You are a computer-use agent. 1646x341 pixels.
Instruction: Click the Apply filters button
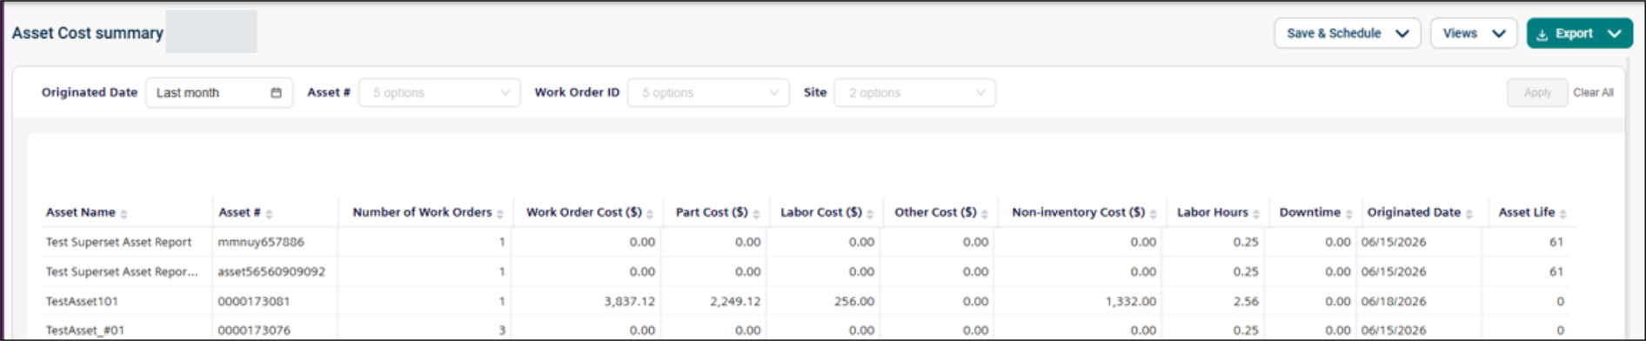(x=1537, y=93)
